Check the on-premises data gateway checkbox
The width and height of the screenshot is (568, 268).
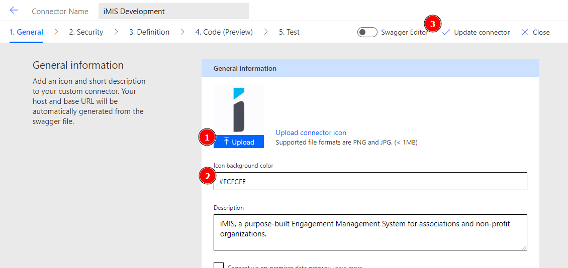pos(219,266)
